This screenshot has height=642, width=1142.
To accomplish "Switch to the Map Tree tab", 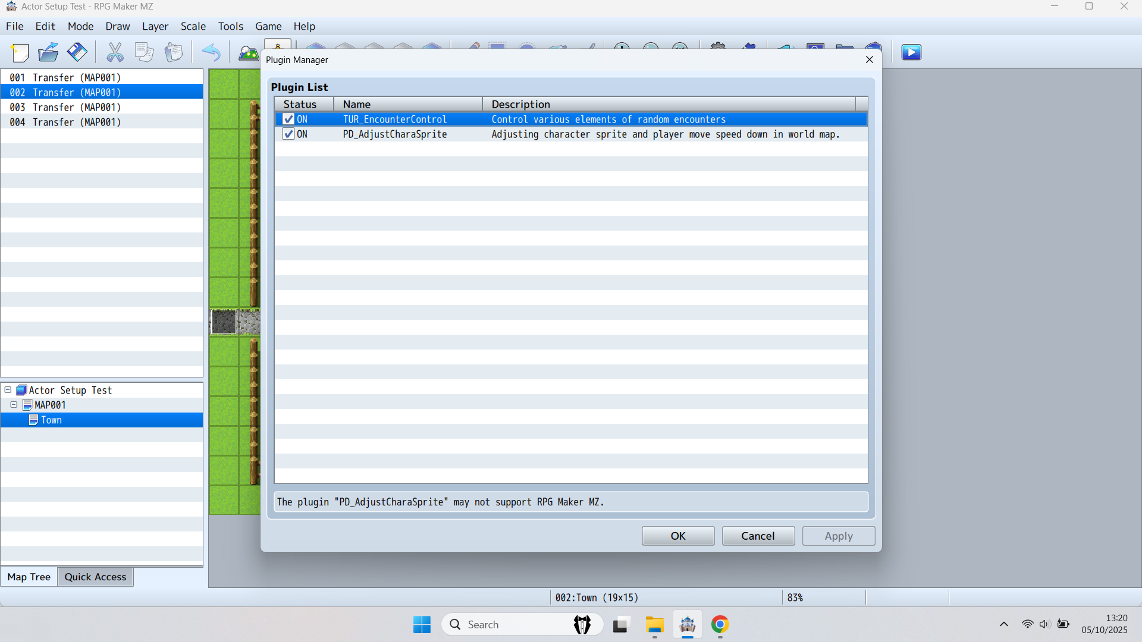I will 29,577.
